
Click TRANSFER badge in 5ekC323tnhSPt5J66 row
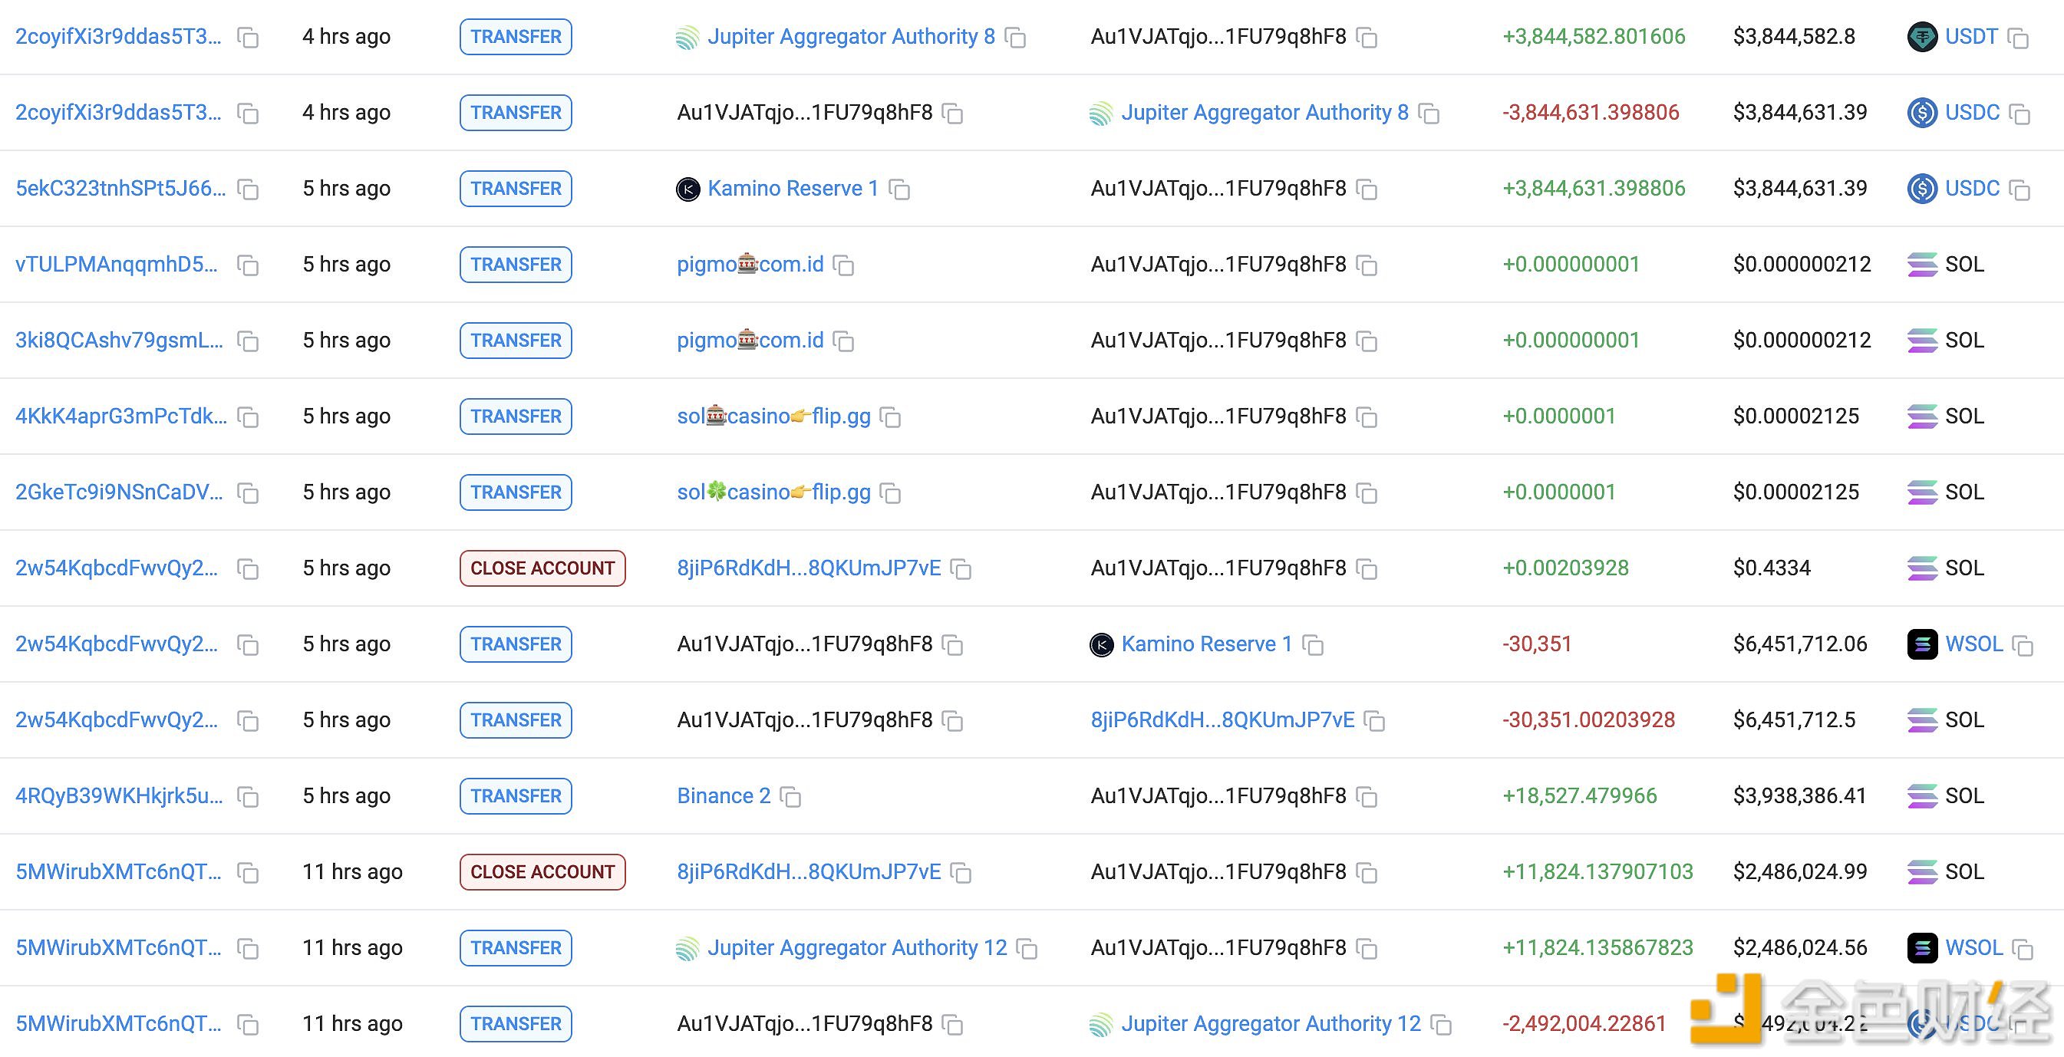pyautogui.click(x=515, y=188)
